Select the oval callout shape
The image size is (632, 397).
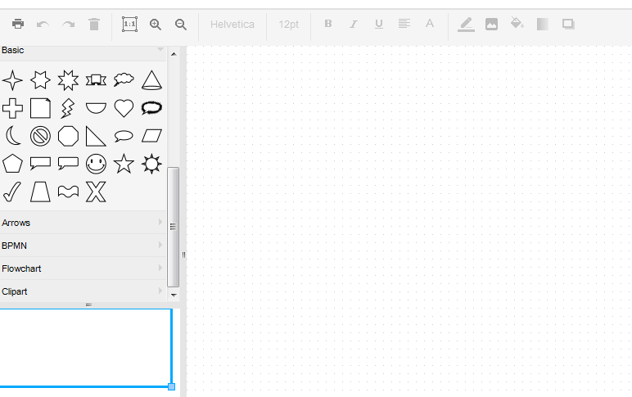(124, 136)
